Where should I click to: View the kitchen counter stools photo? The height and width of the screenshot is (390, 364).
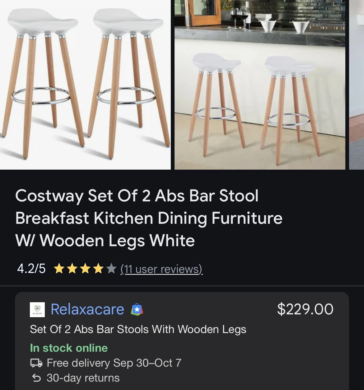click(x=260, y=85)
